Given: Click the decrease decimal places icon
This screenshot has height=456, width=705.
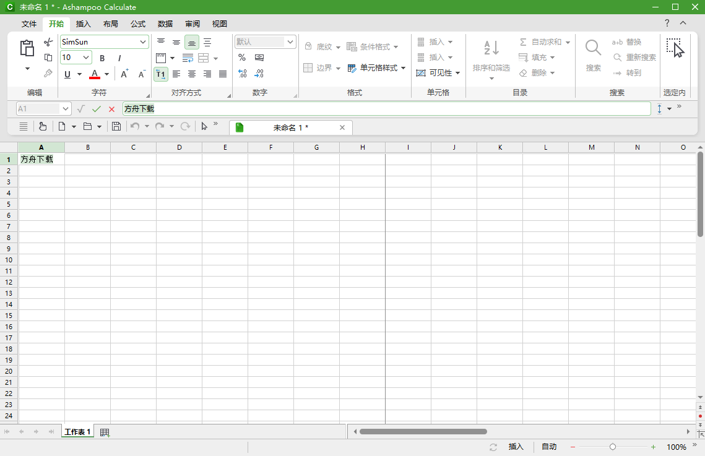Looking at the screenshot, I should point(259,73).
